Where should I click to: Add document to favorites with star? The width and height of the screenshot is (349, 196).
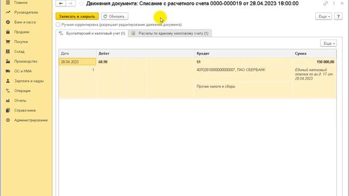(81, 4)
